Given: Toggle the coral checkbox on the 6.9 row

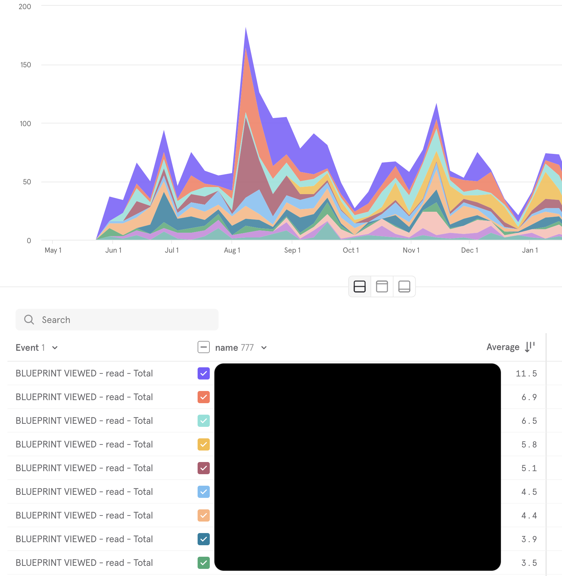Looking at the screenshot, I should tap(203, 397).
